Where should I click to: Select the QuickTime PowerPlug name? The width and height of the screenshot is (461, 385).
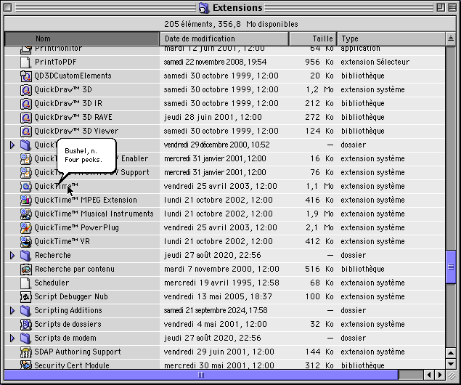tap(76, 227)
